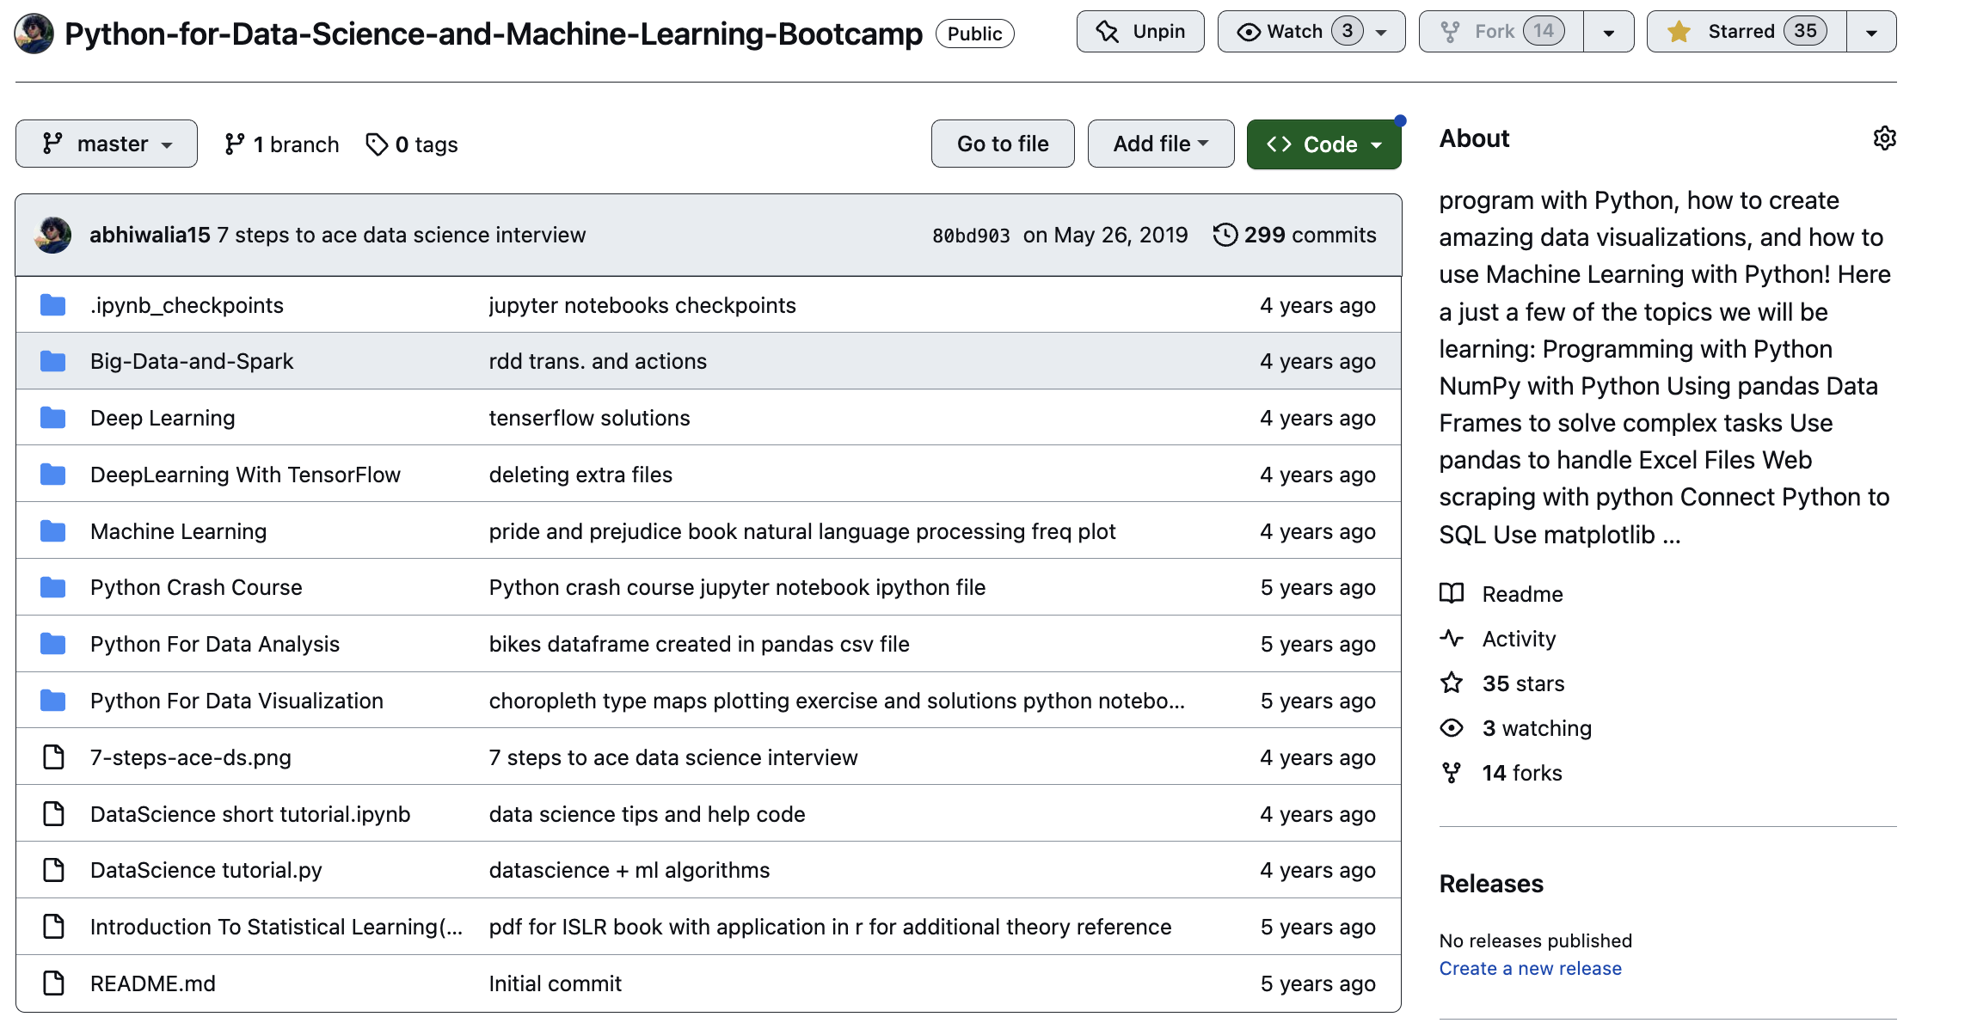Open the 'rdd trans. and actions' commit message
Screen dimensions: 1971x1023
click(x=598, y=361)
